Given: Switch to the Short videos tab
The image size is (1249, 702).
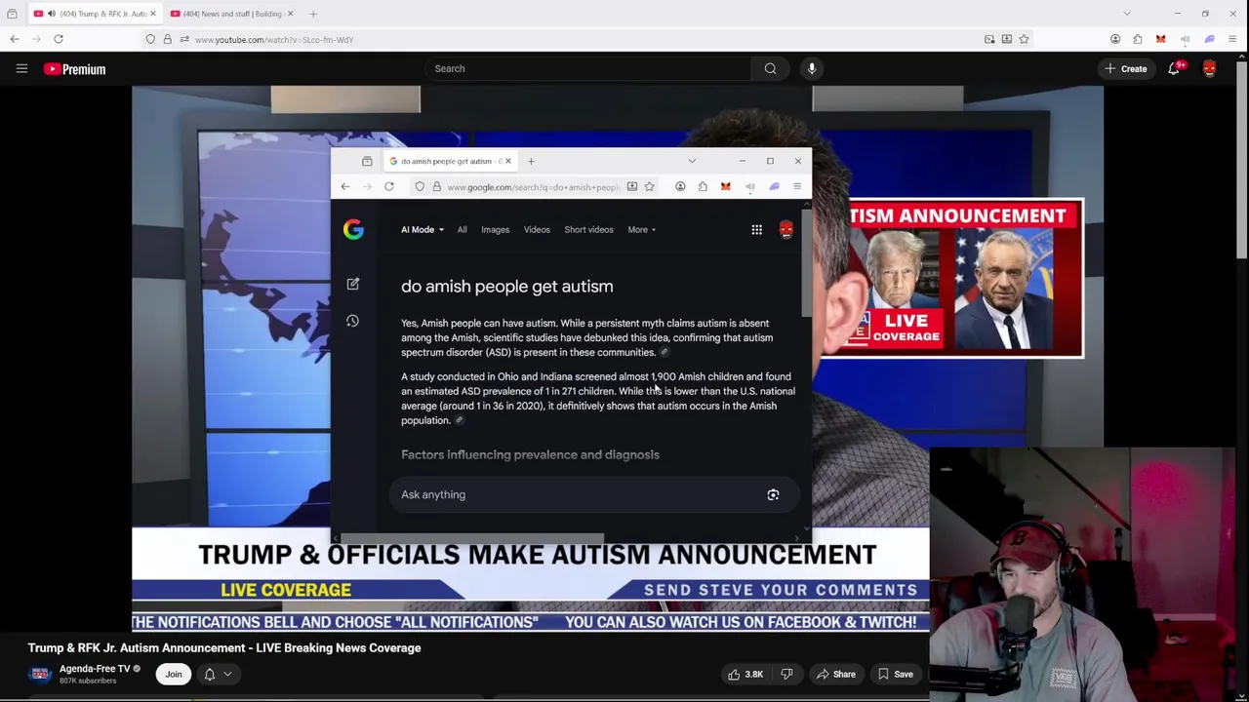Looking at the screenshot, I should [x=588, y=229].
